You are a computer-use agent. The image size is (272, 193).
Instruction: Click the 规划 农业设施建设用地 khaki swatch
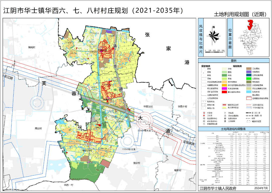tap(249, 89)
